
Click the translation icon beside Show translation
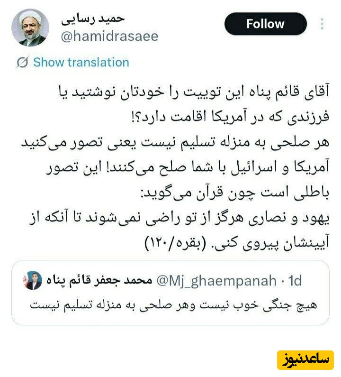pos(23,62)
